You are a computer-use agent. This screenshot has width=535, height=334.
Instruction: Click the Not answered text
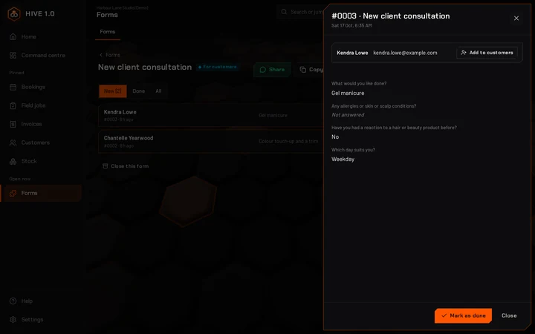point(348,115)
